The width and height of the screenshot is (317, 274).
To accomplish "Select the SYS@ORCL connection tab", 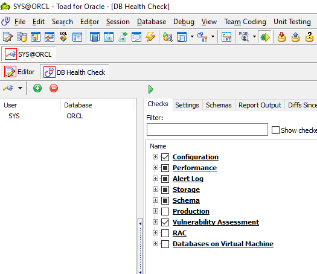I will pyautogui.click(x=28, y=54).
